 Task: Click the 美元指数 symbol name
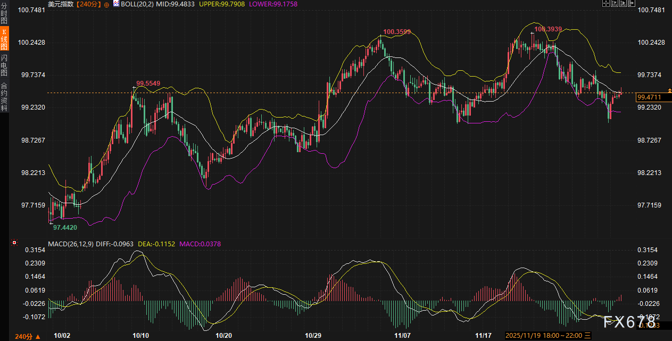61,4
